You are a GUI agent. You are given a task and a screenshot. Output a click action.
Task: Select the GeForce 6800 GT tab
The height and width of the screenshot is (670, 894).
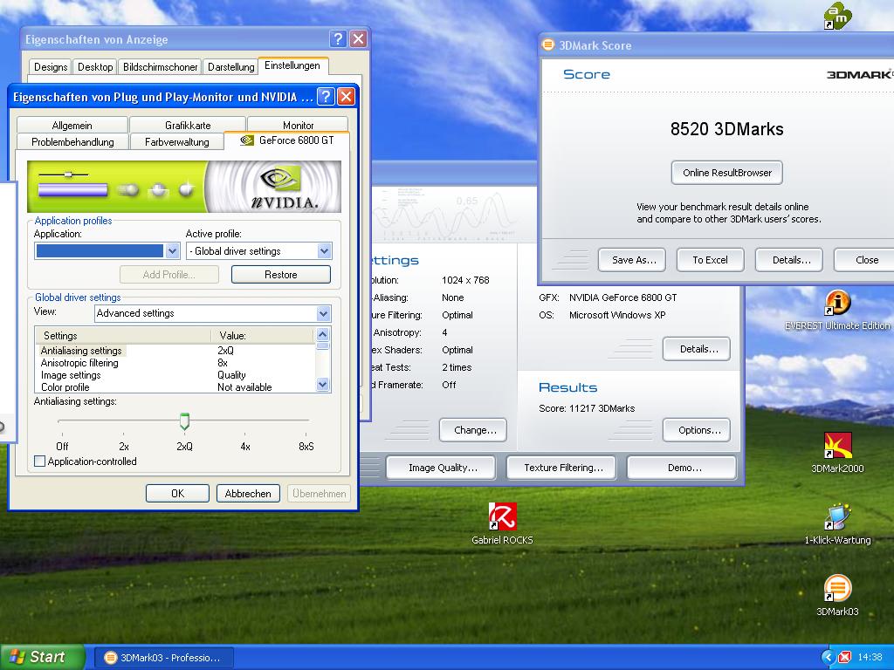click(286, 140)
